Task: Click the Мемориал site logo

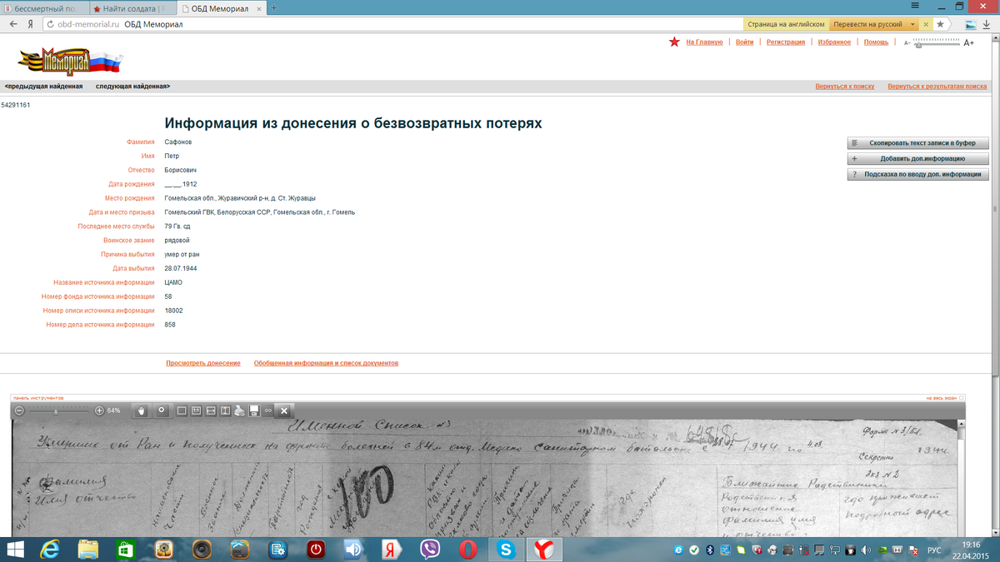Action: [71, 61]
